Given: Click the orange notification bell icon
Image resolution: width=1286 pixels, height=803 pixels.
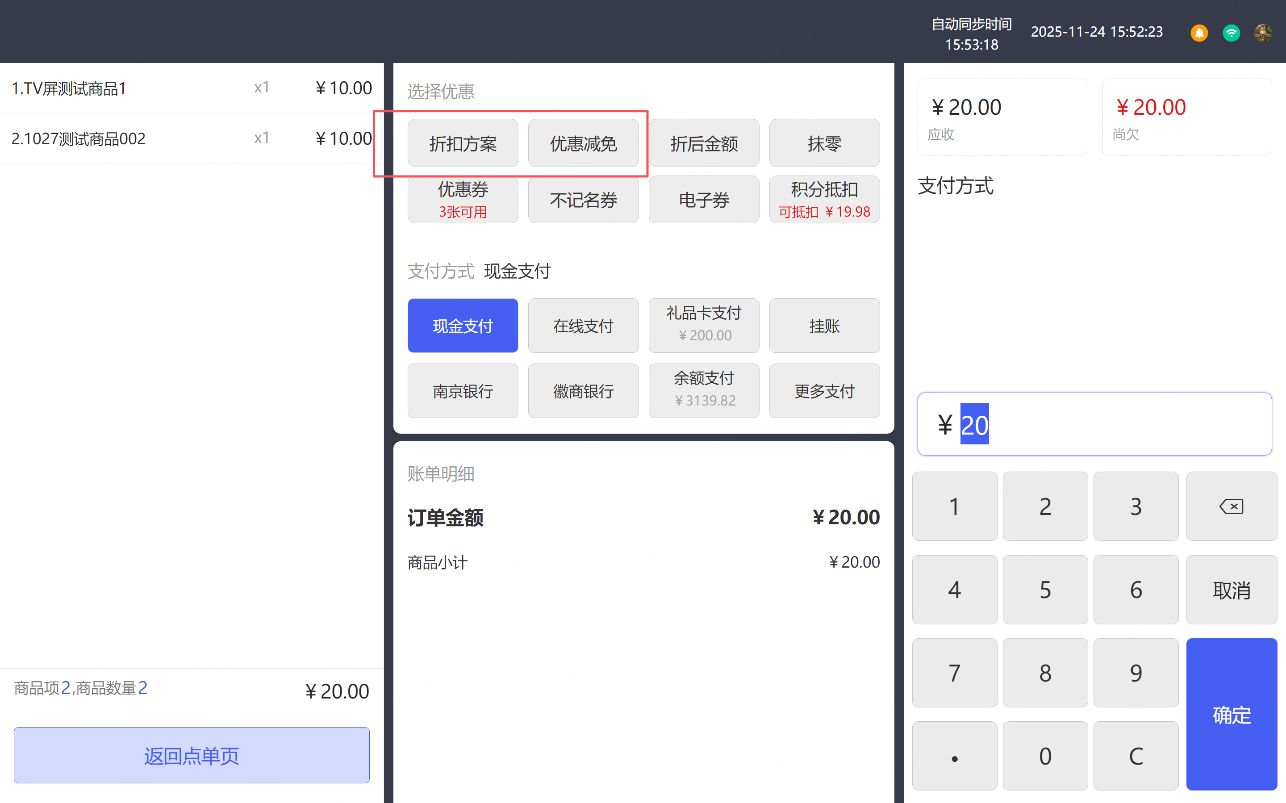Looking at the screenshot, I should 1198,33.
